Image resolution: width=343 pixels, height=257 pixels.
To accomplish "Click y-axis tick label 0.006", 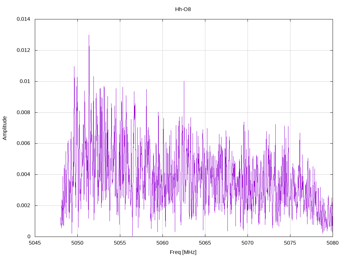I will 23,143.
